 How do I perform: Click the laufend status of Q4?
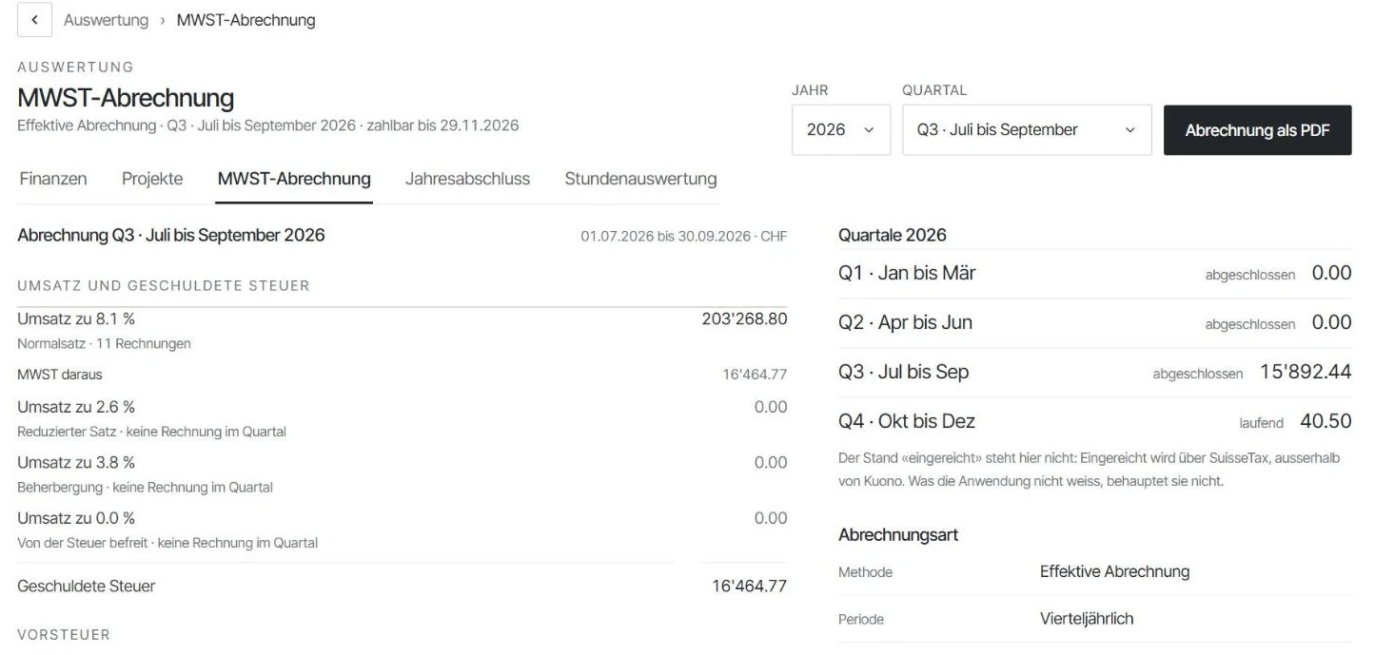coord(1260,423)
